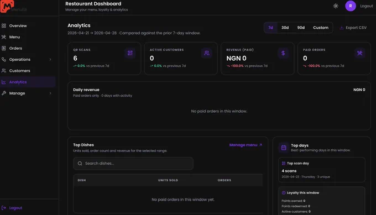This screenshot has width=376, height=215.
Task: Click Logout at the sidebar bottom
Action: pyautogui.click(x=16, y=208)
